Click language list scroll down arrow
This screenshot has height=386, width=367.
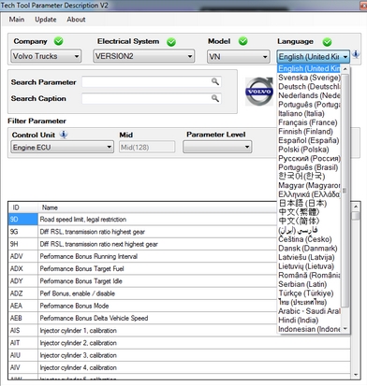pyautogui.click(x=345, y=329)
